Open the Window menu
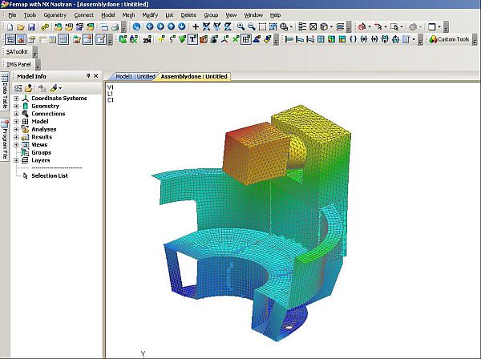This screenshot has width=481, height=359. [253, 15]
